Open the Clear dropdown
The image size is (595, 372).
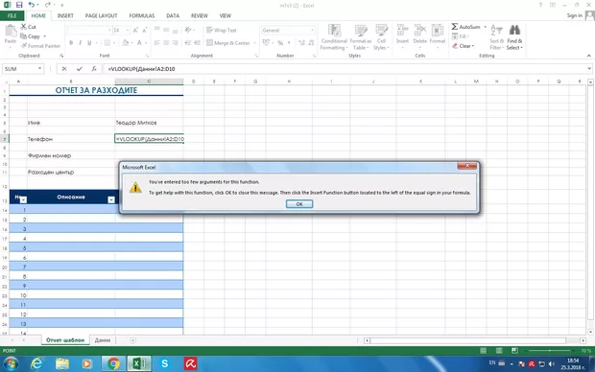click(463, 46)
